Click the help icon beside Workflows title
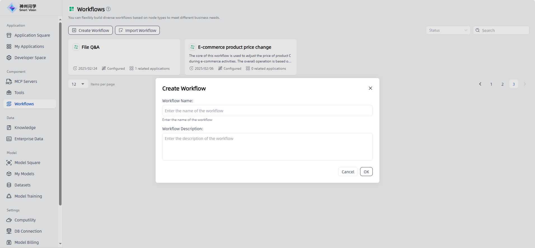 pos(108,9)
